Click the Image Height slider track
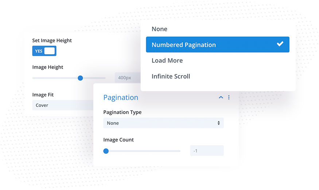This screenshot has height=190, width=319. coord(69,78)
